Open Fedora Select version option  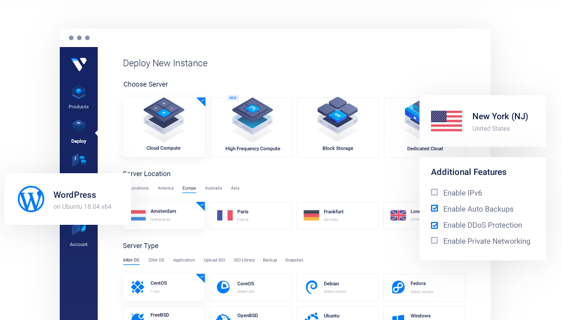(x=424, y=287)
